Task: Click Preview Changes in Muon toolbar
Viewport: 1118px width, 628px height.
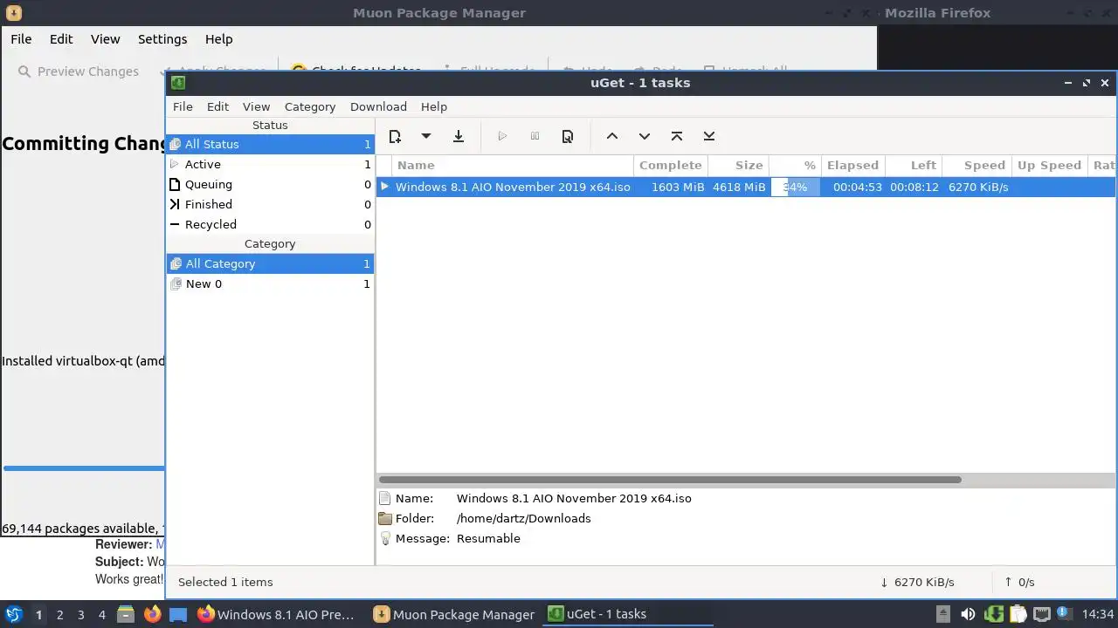Action: click(x=79, y=72)
